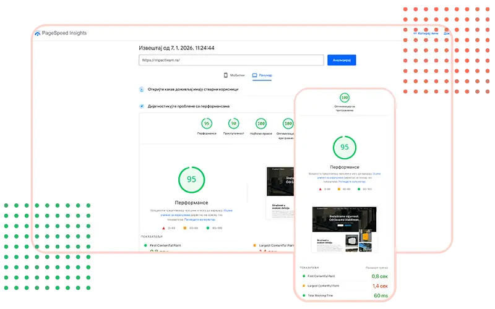
Task: Click 'Total Blocking Time' label in phone frame
Action: [x=320, y=296]
